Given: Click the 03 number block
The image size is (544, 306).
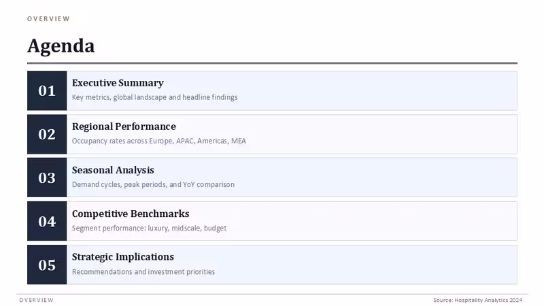Looking at the screenshot, I should pos(47,177).
